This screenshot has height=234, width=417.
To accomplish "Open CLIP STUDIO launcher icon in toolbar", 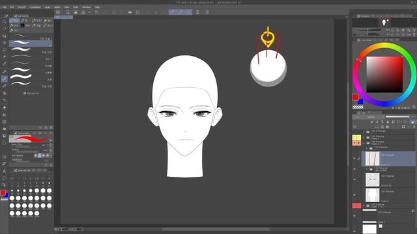I will pos(58,12).
